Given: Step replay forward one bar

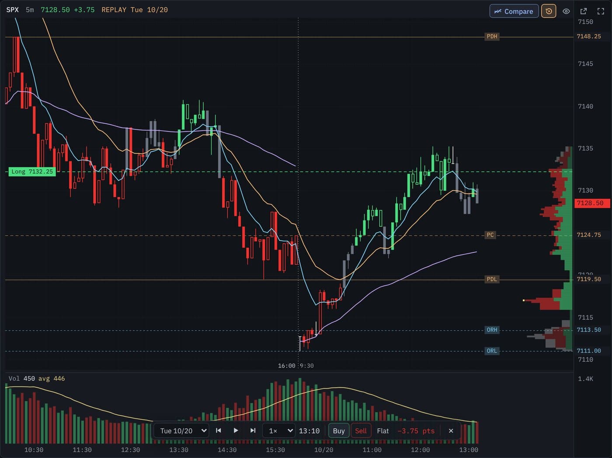Looking at the screenshot, I should pos(253,430).
